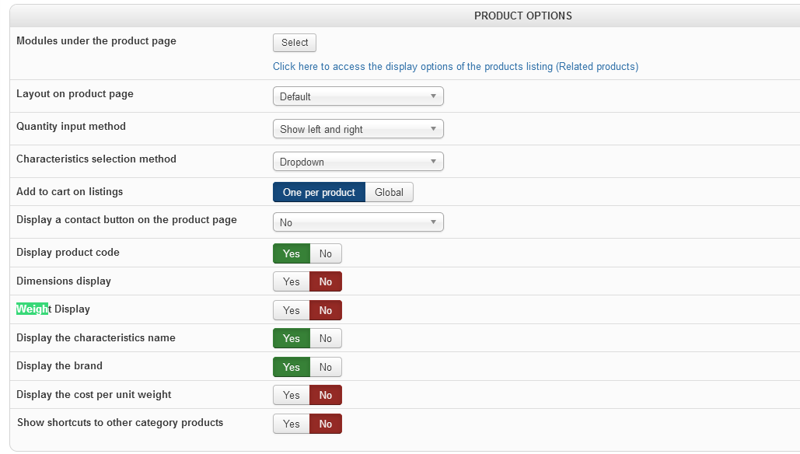Enable Display the cost per unit weight
The image size is (800, 454).
pos(292,395)
